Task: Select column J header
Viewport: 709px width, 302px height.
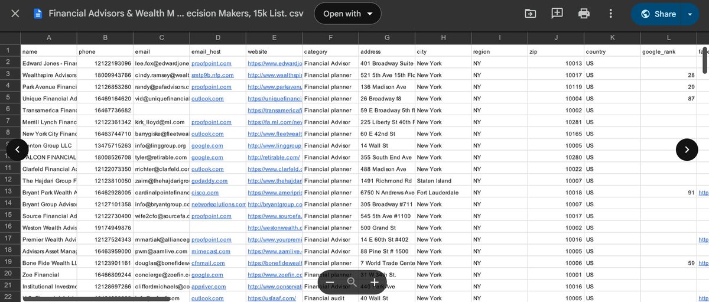Action: [556, 38]
